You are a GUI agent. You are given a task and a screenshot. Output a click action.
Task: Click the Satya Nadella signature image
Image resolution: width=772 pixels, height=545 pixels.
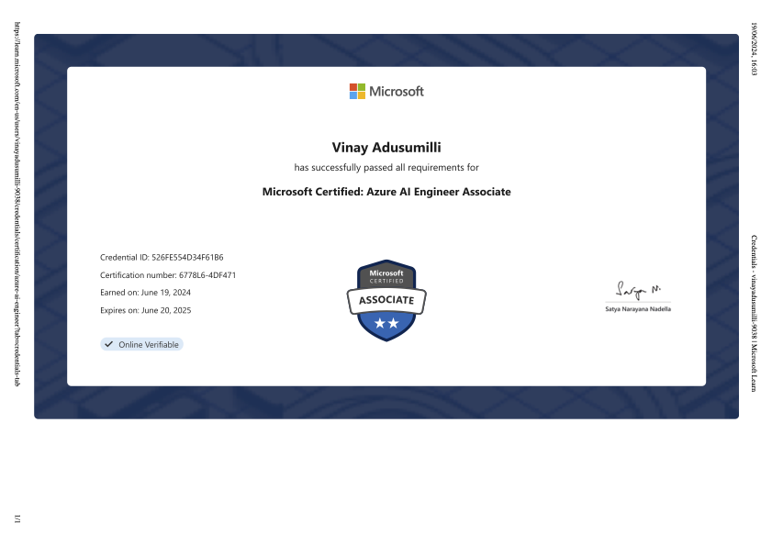(x=638, y=290)
